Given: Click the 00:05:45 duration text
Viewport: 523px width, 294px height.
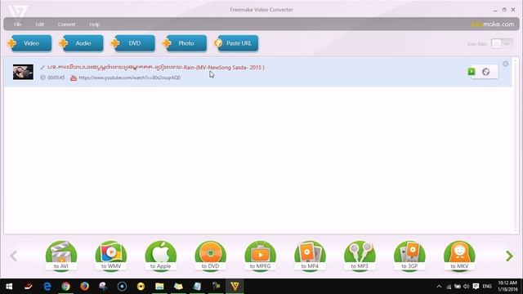Looking at the screenshot, I should [x=56, y=78].
